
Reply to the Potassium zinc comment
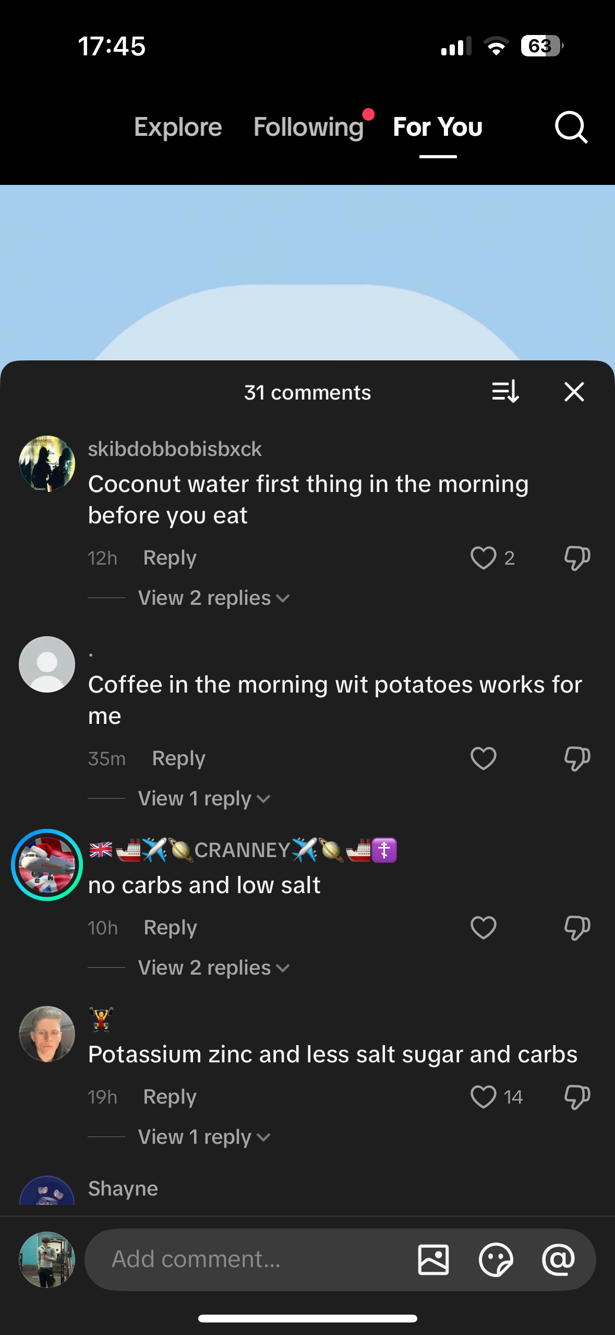170,1097
